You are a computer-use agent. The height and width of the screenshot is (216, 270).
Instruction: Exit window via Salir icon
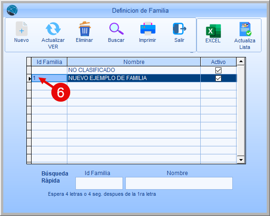tap(180, 29)
